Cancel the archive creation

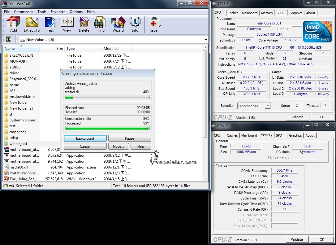(x=85, y=146)
